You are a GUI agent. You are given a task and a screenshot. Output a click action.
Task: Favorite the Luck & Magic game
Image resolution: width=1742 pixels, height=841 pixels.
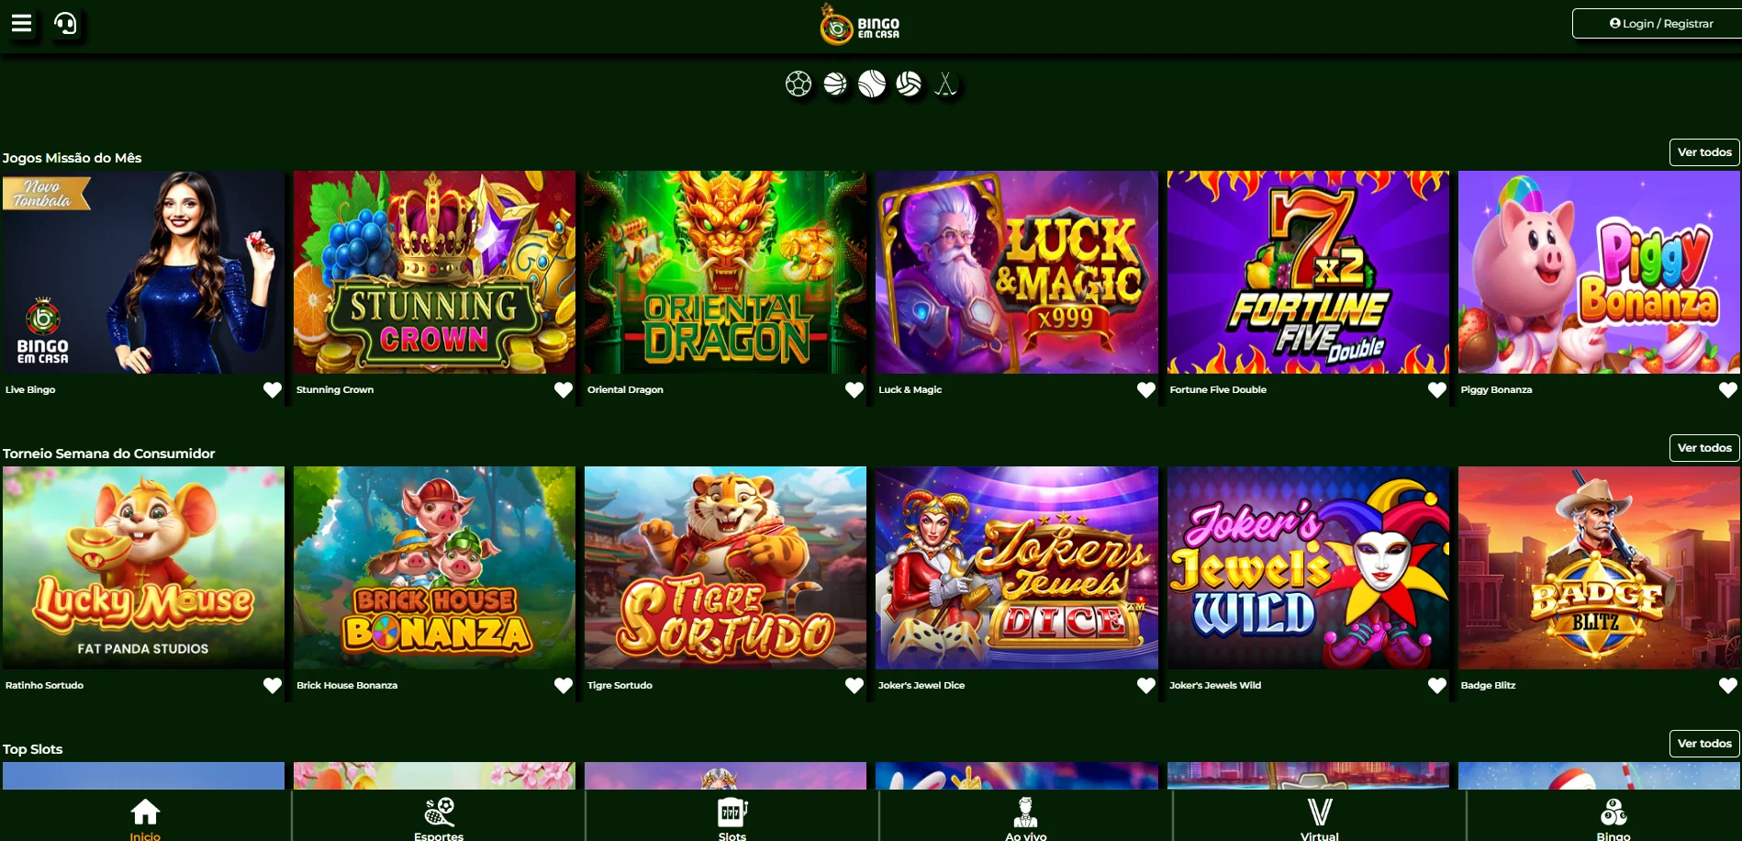pos(1146,390)
